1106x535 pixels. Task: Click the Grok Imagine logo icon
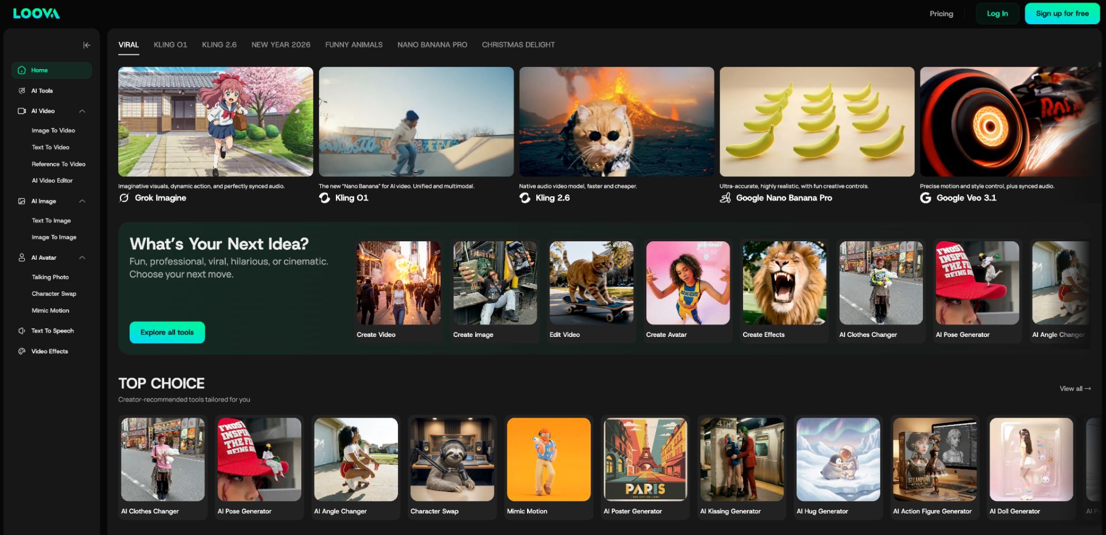tap(124, 198)
